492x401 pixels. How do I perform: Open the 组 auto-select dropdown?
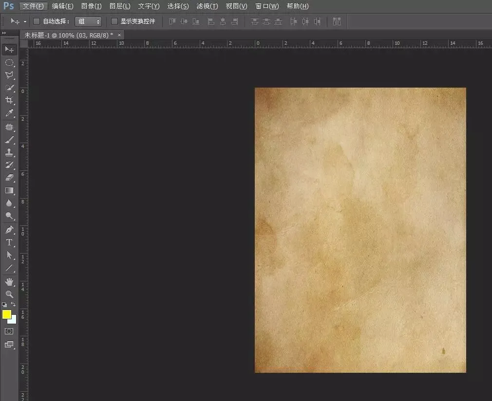88,21
